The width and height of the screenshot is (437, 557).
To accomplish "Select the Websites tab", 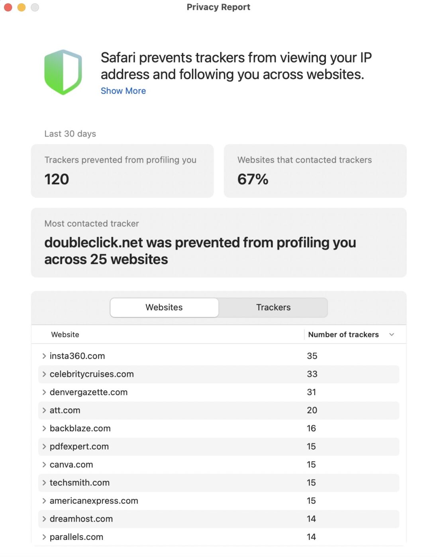I will (164, 308).
